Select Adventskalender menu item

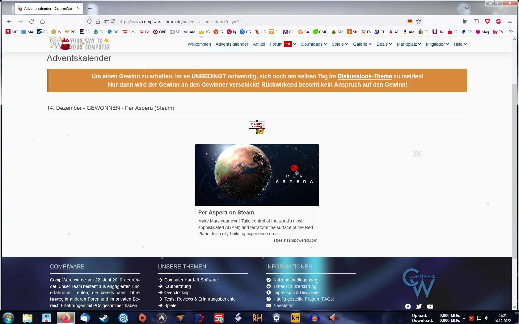232,44
